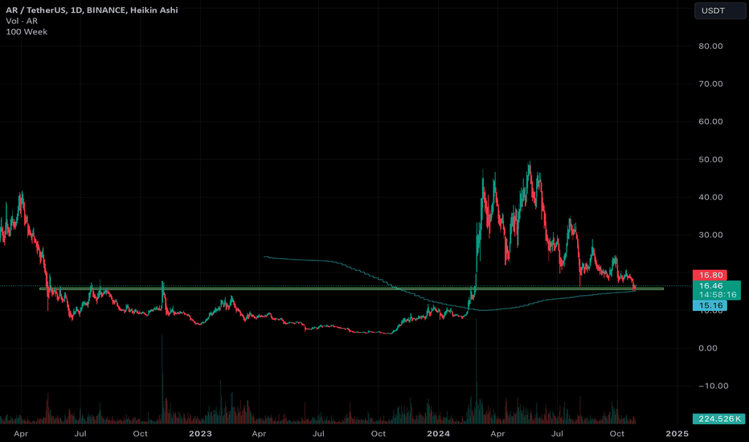Select the 30.00 price axis value
Screen dimensions: 749x442
[710, 235]
